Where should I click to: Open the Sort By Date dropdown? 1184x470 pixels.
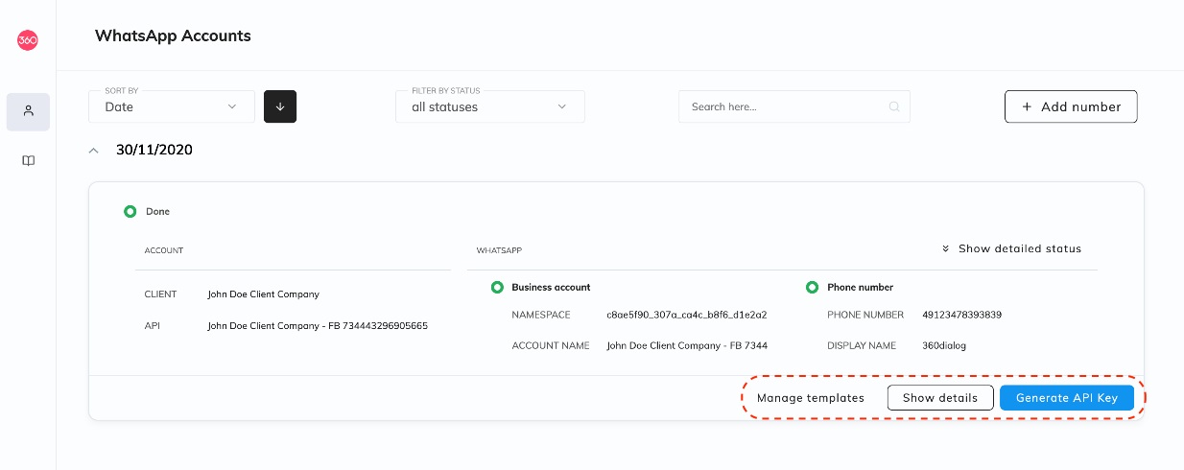coord(172,106)
